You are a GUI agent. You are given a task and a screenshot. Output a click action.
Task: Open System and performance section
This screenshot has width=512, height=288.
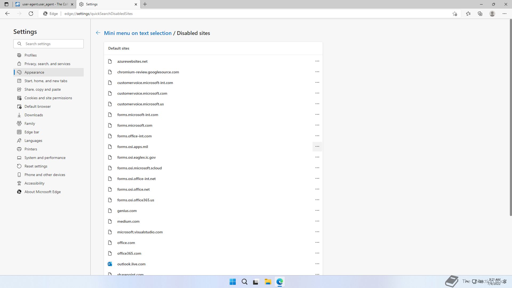tap(49, 158)
